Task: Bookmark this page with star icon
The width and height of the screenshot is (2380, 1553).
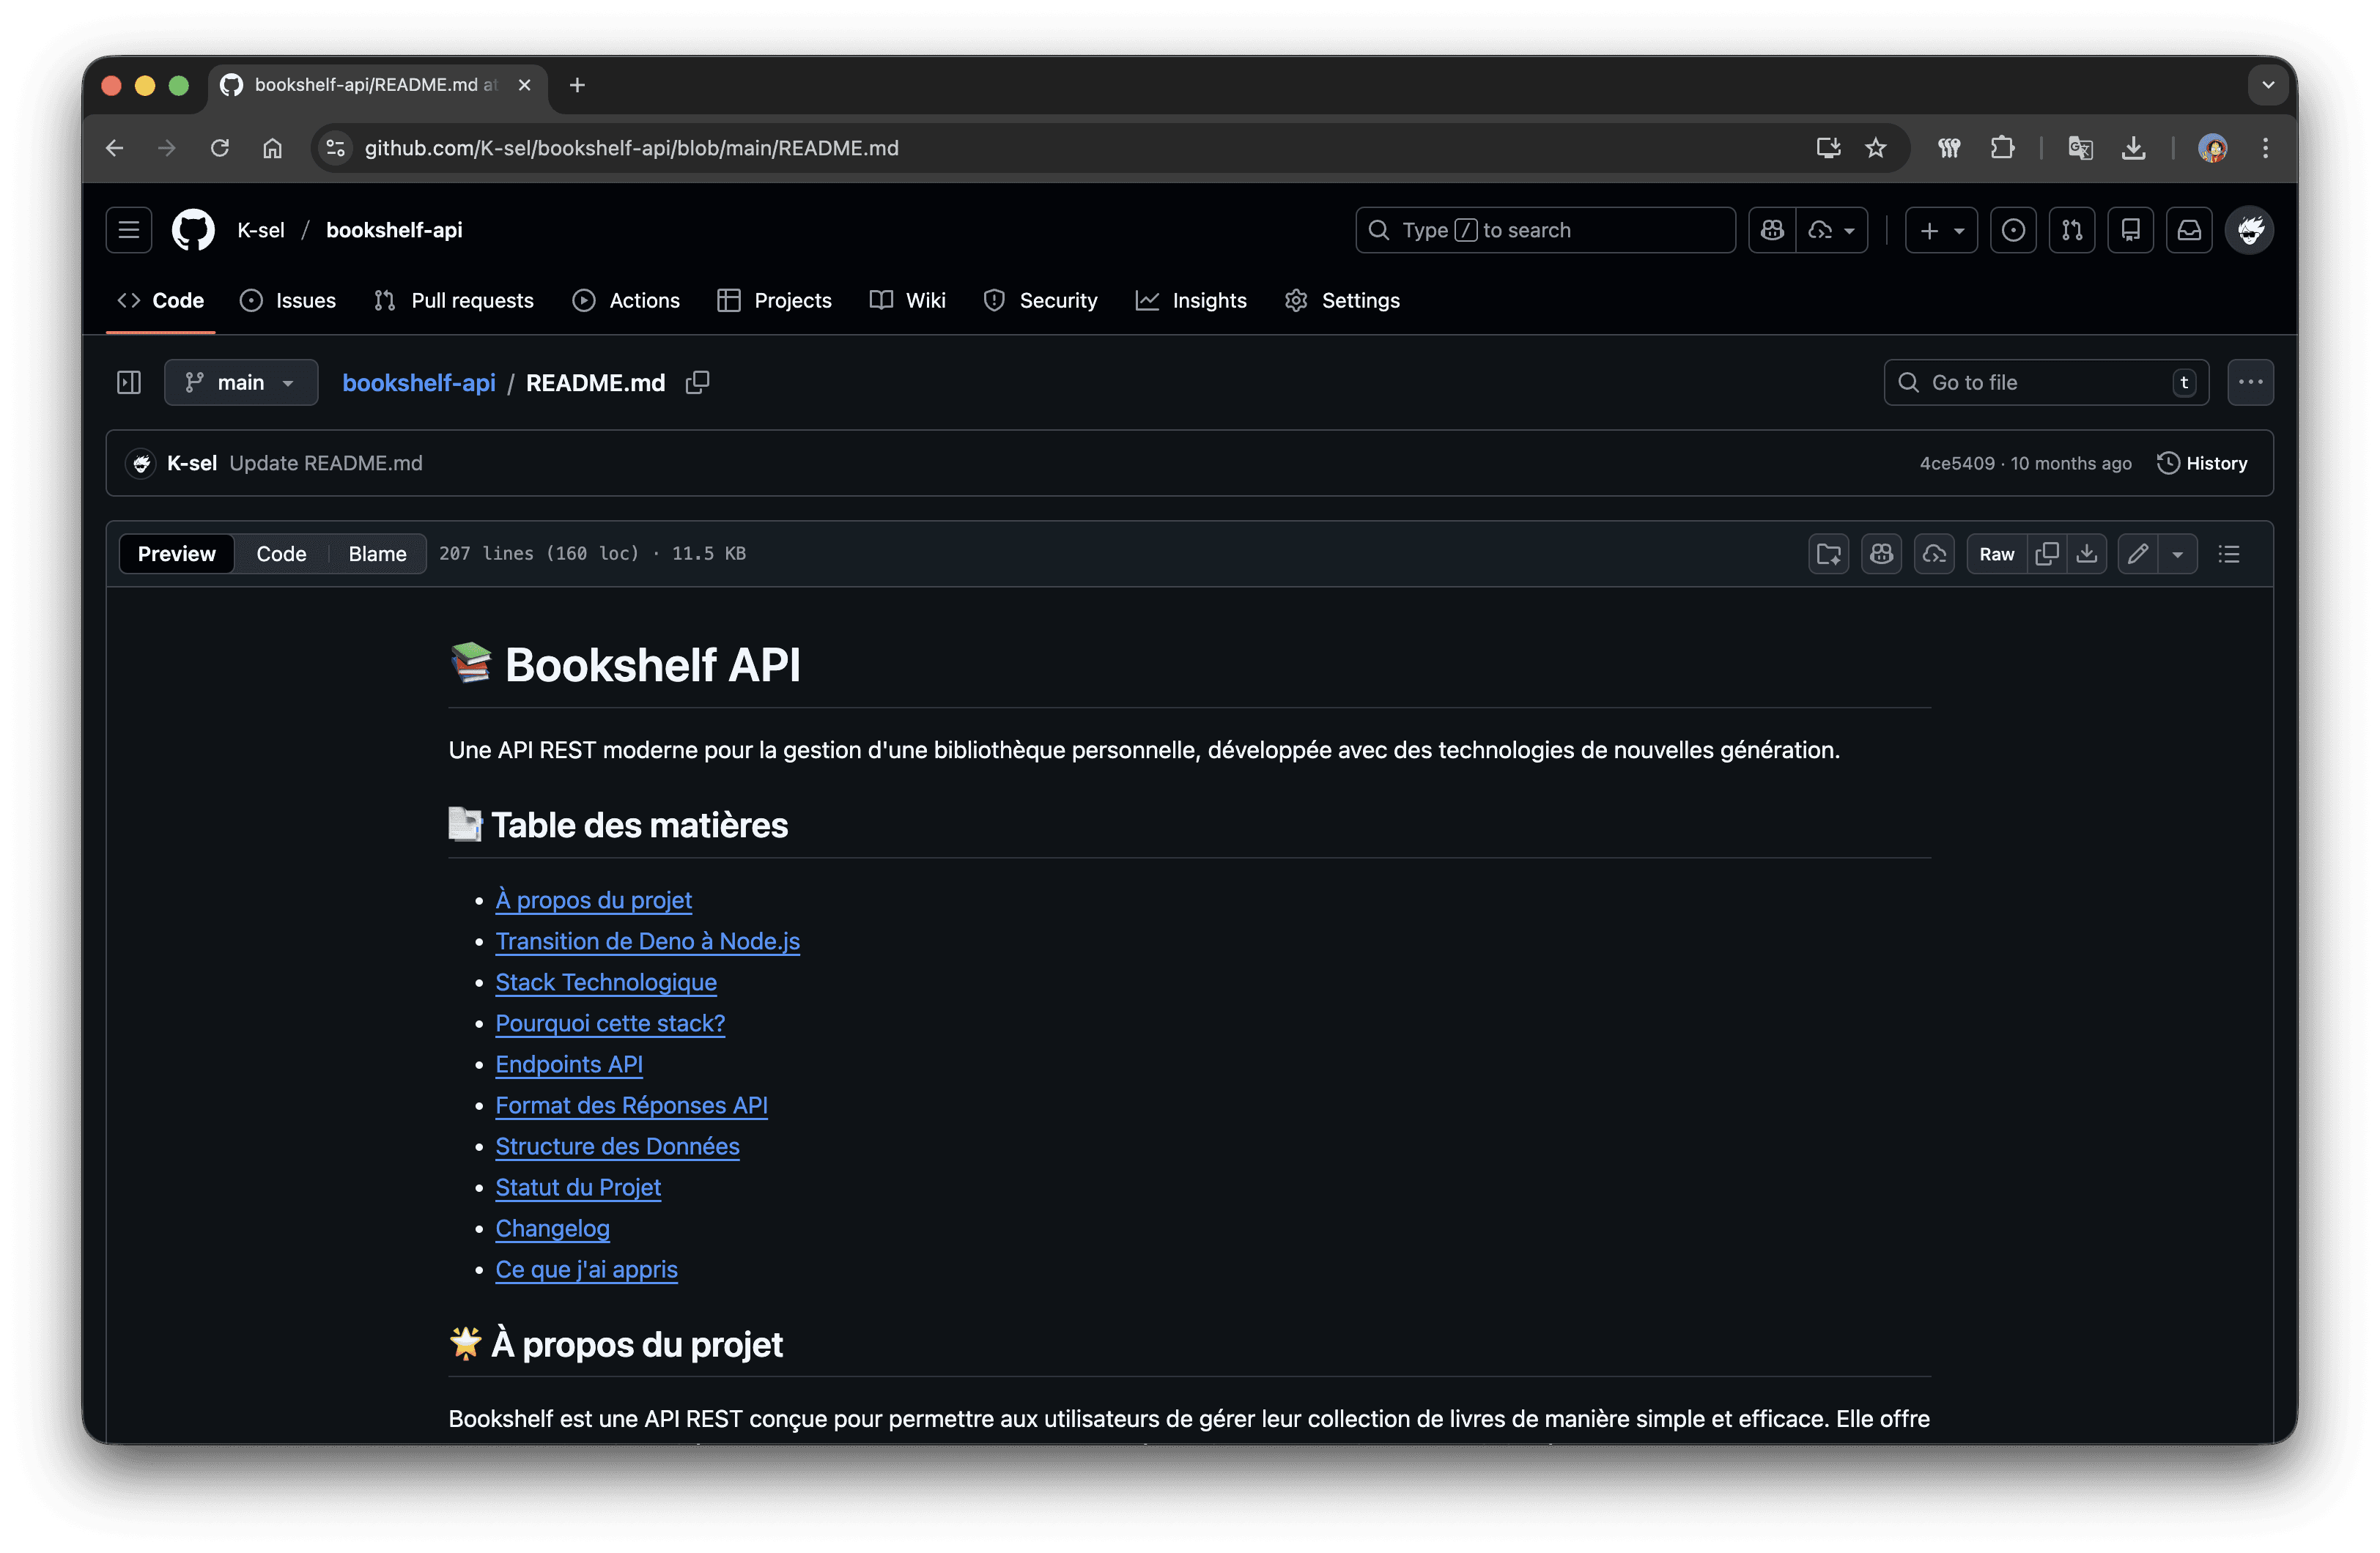Action: coord(1875,148)
